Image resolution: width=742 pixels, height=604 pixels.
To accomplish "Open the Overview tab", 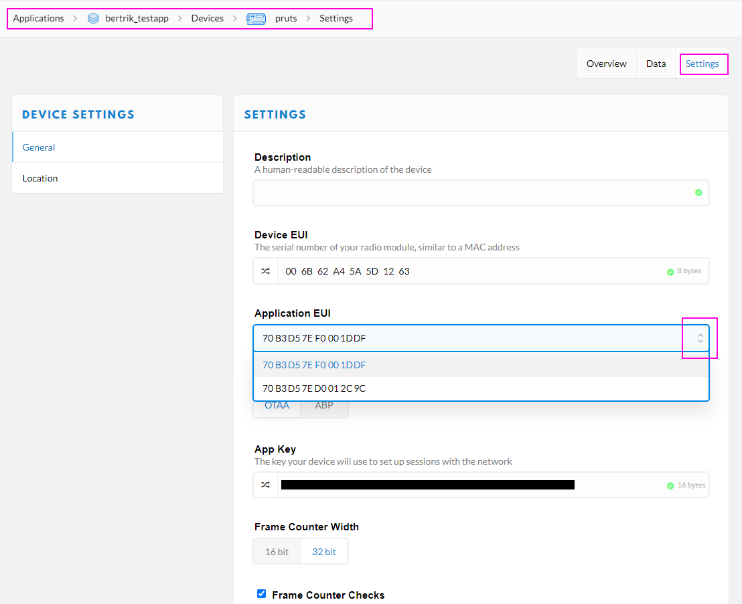I will coord(606,64).
